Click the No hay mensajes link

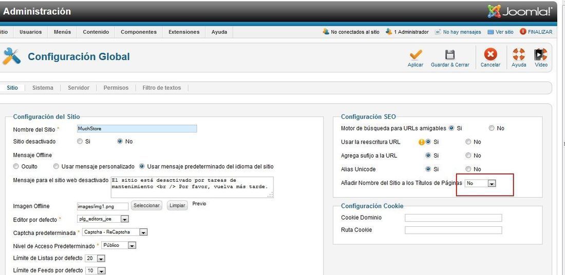coord(462,32)
